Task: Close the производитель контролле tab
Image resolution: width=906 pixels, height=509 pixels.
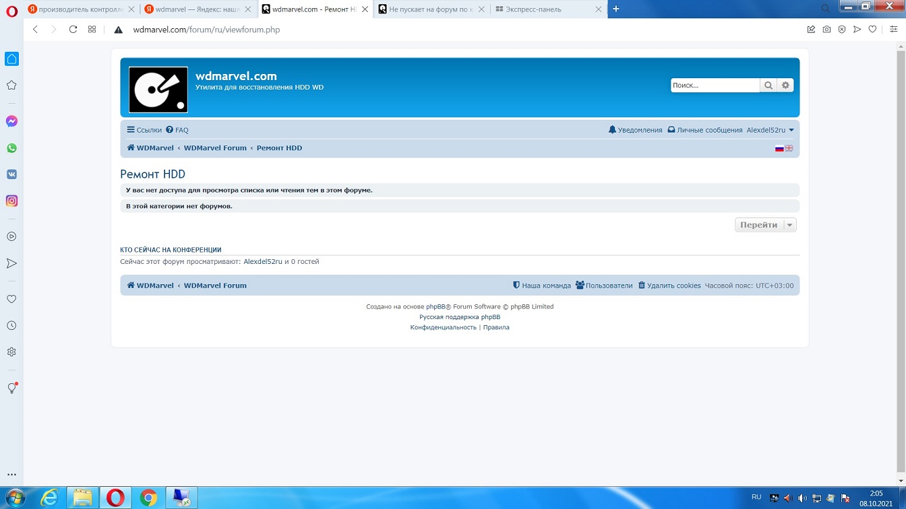Action: pyautogui.click(x=131, y=9)
